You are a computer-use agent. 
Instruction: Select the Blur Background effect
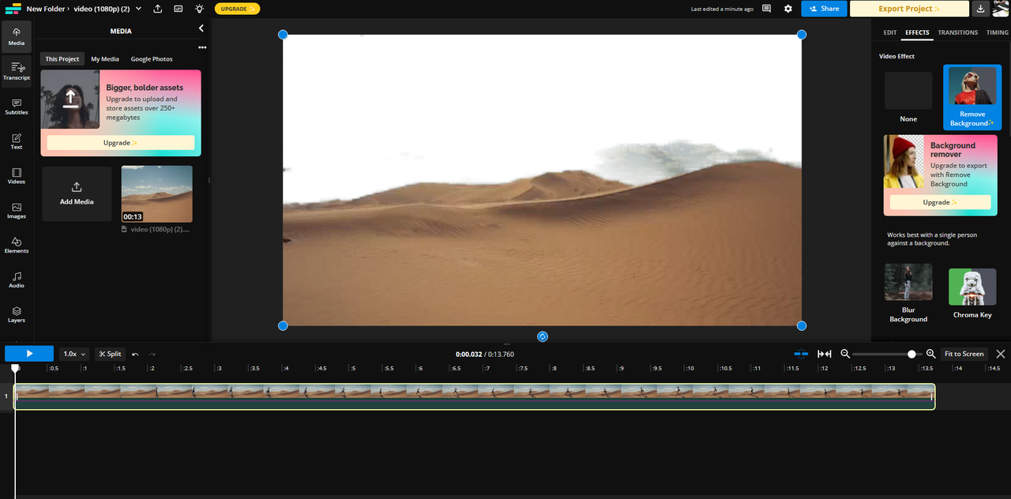(x=908, y=293)
